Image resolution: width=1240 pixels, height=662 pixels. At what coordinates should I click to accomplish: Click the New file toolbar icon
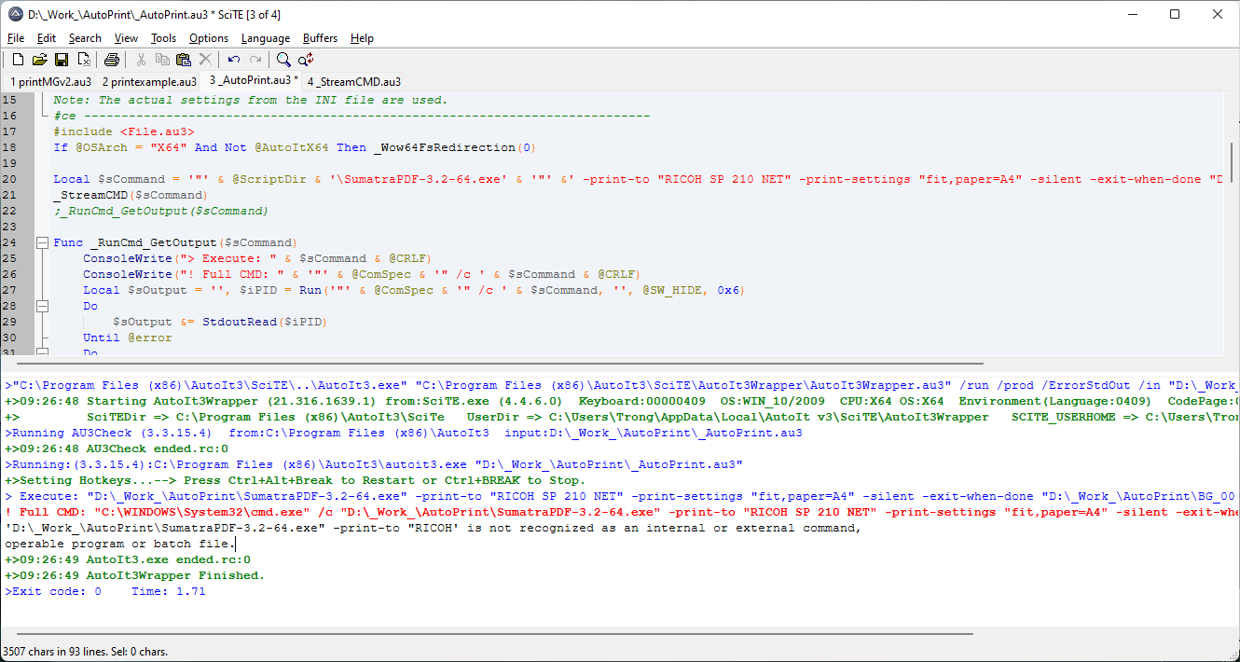[18, 60]
